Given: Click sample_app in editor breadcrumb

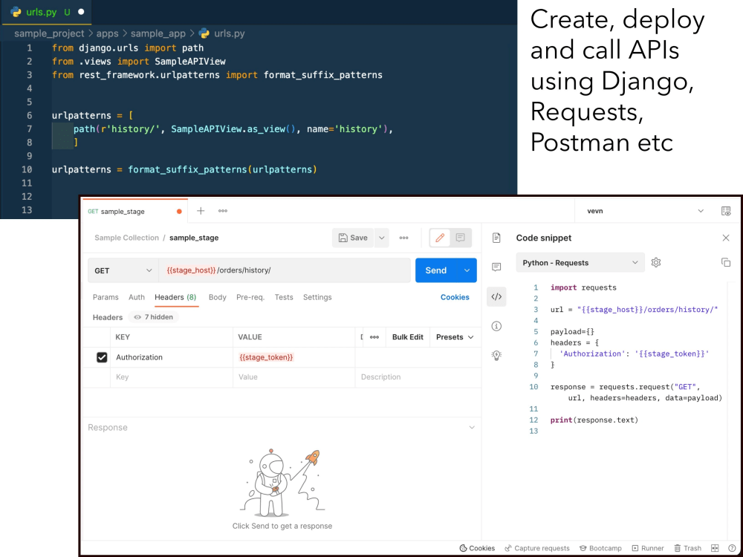Looking at the screenshot, I should pyautogui.click(x=158, y=33).
